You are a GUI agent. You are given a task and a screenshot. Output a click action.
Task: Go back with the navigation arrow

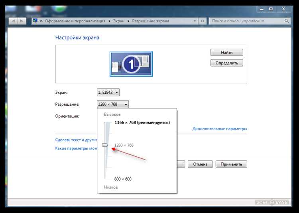click(x=13, y=21)
